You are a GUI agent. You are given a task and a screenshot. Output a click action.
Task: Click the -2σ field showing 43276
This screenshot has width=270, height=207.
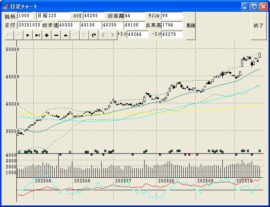point(172,34)
